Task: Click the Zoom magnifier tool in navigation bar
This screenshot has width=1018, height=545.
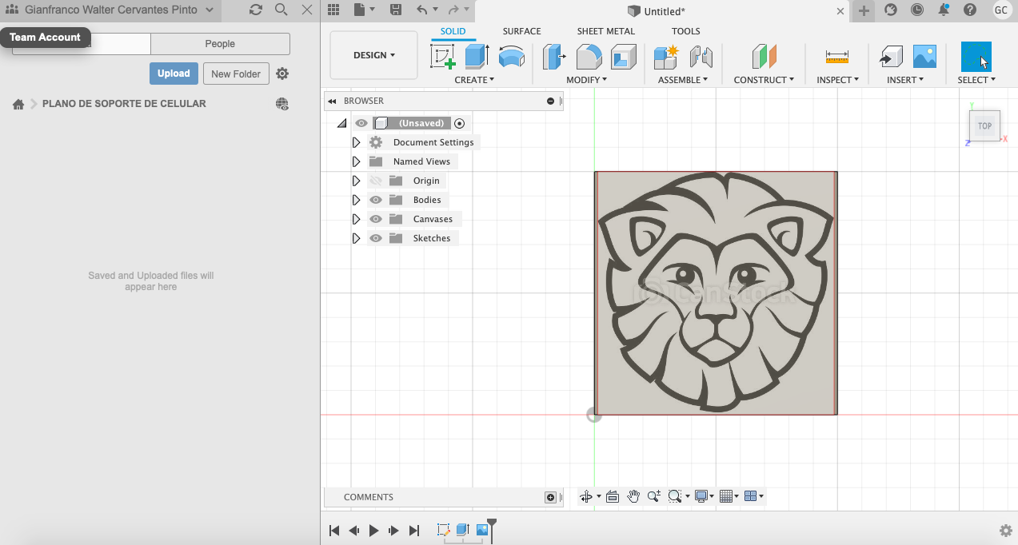Action: (654, 496)
